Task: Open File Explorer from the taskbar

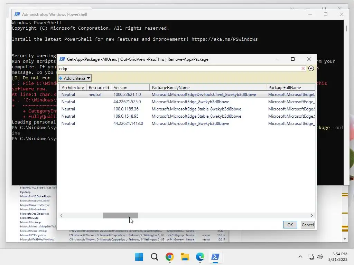Action: coord(185,257)
